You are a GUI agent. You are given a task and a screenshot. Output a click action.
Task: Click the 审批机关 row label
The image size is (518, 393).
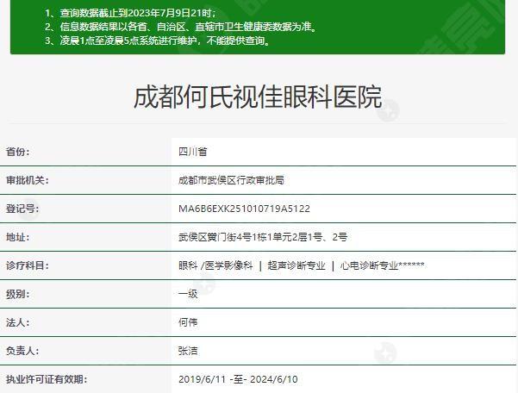(x=27, y=180)
